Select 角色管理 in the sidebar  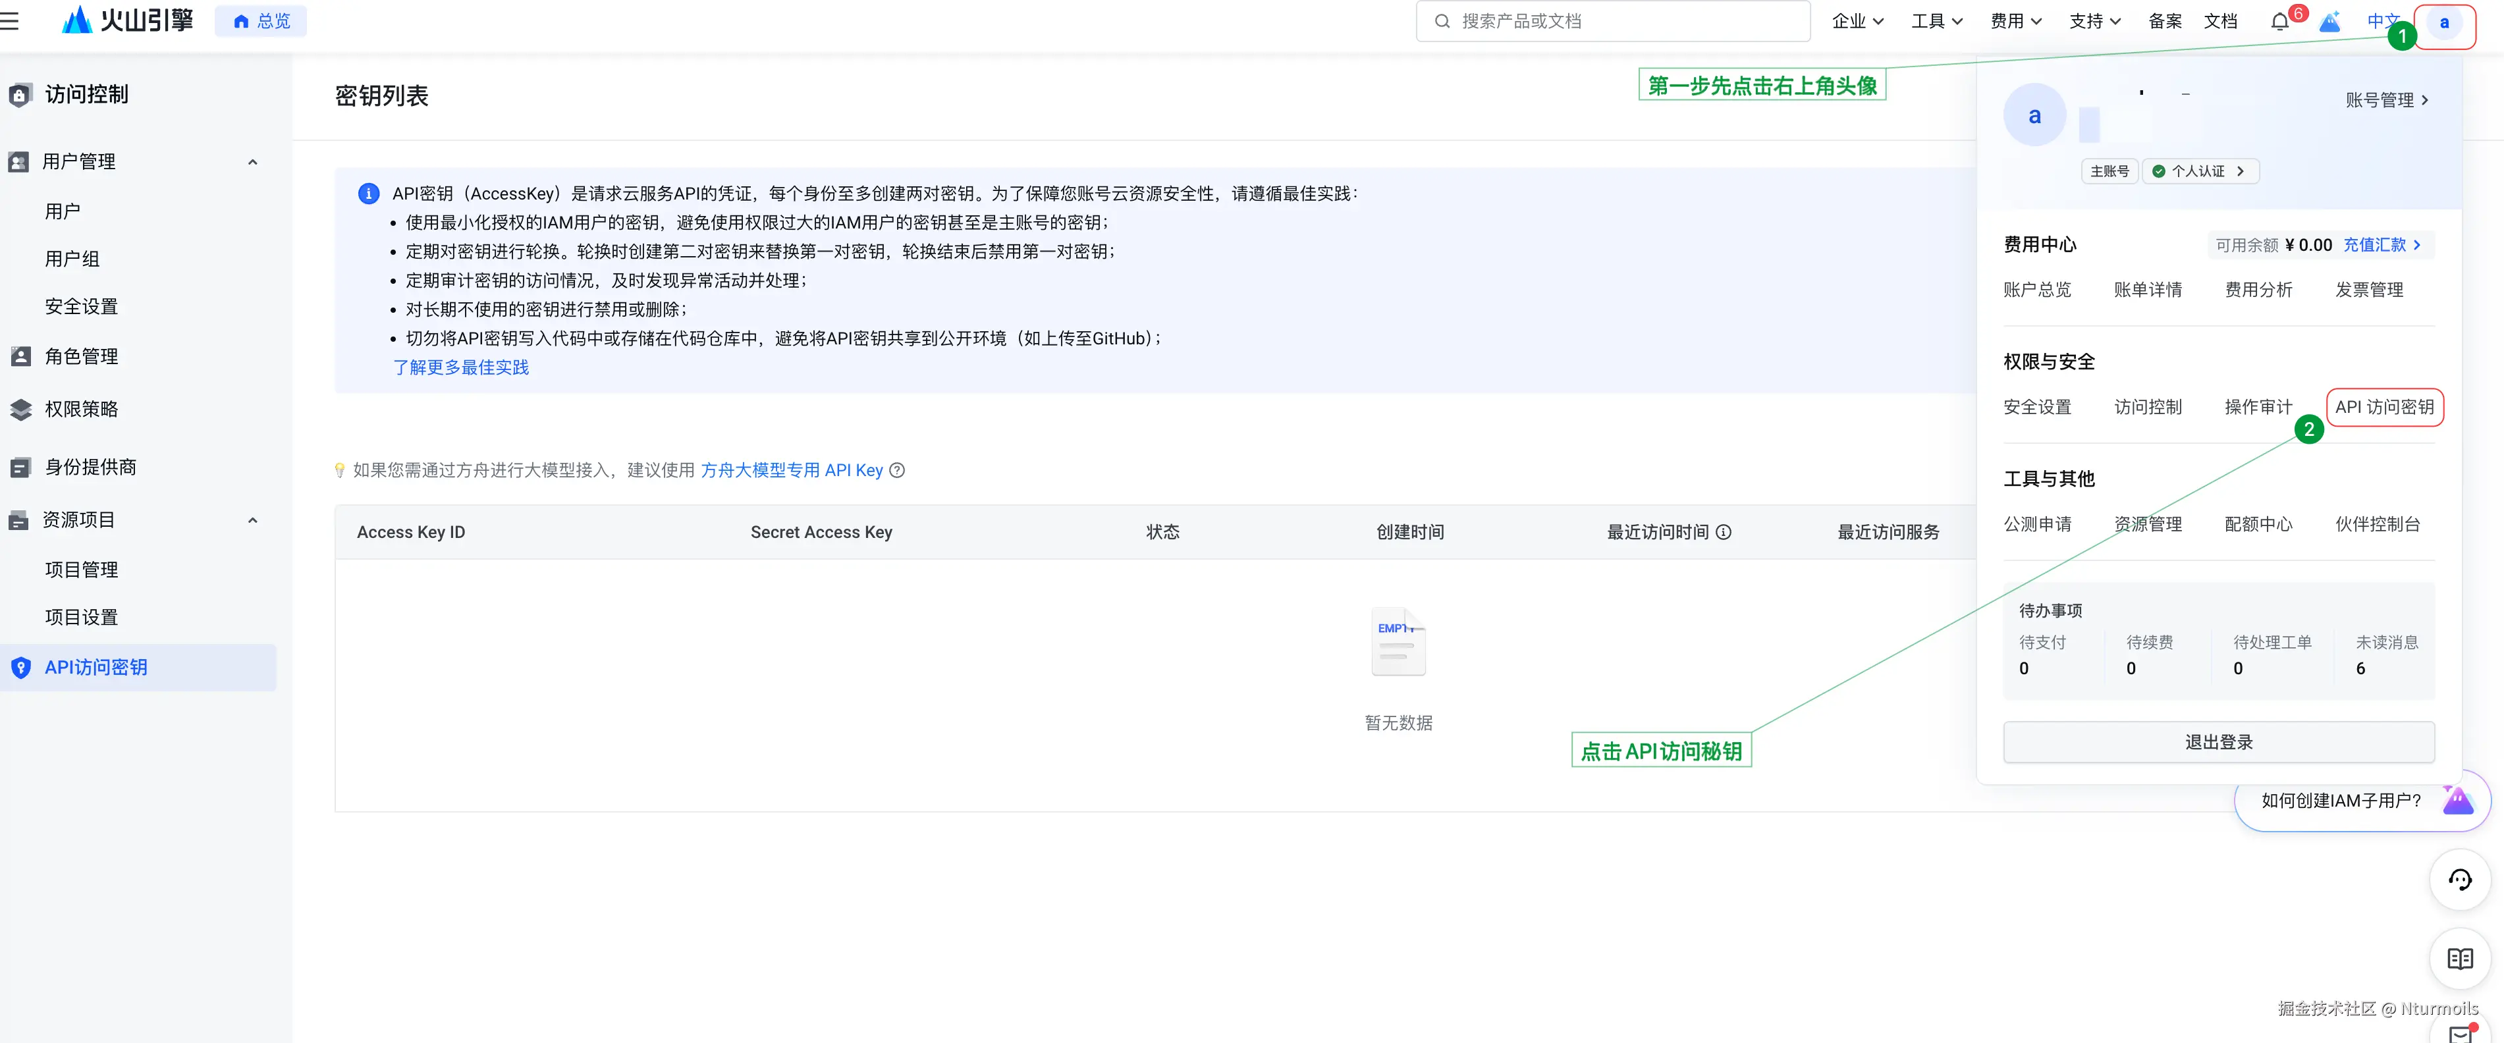click(81, 356)
